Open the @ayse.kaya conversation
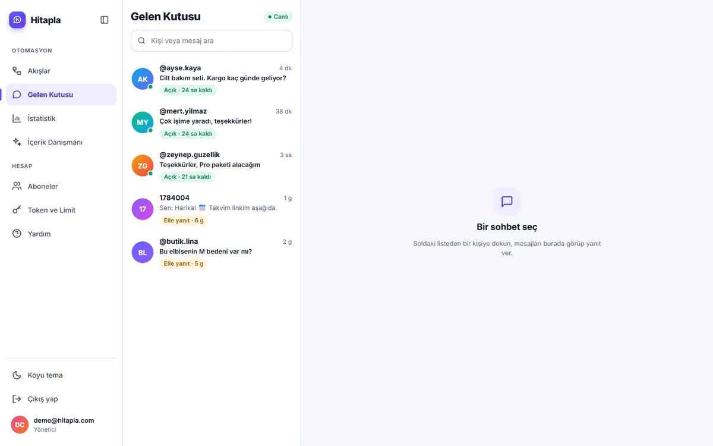The height and width of the screenshot is (446, 713). point(212,80)
